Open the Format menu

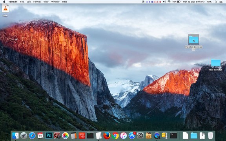click(x=37, y=2)
